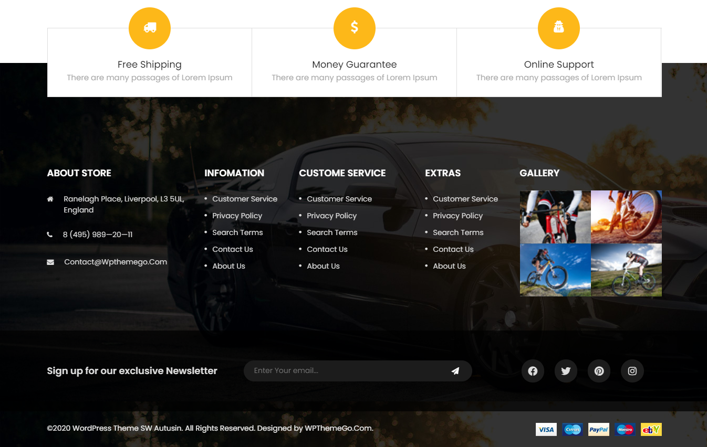This screenshot has width=707, height=447.
Task: Click the Ranelagh Place, Liverpool address text
Action: 124,204
